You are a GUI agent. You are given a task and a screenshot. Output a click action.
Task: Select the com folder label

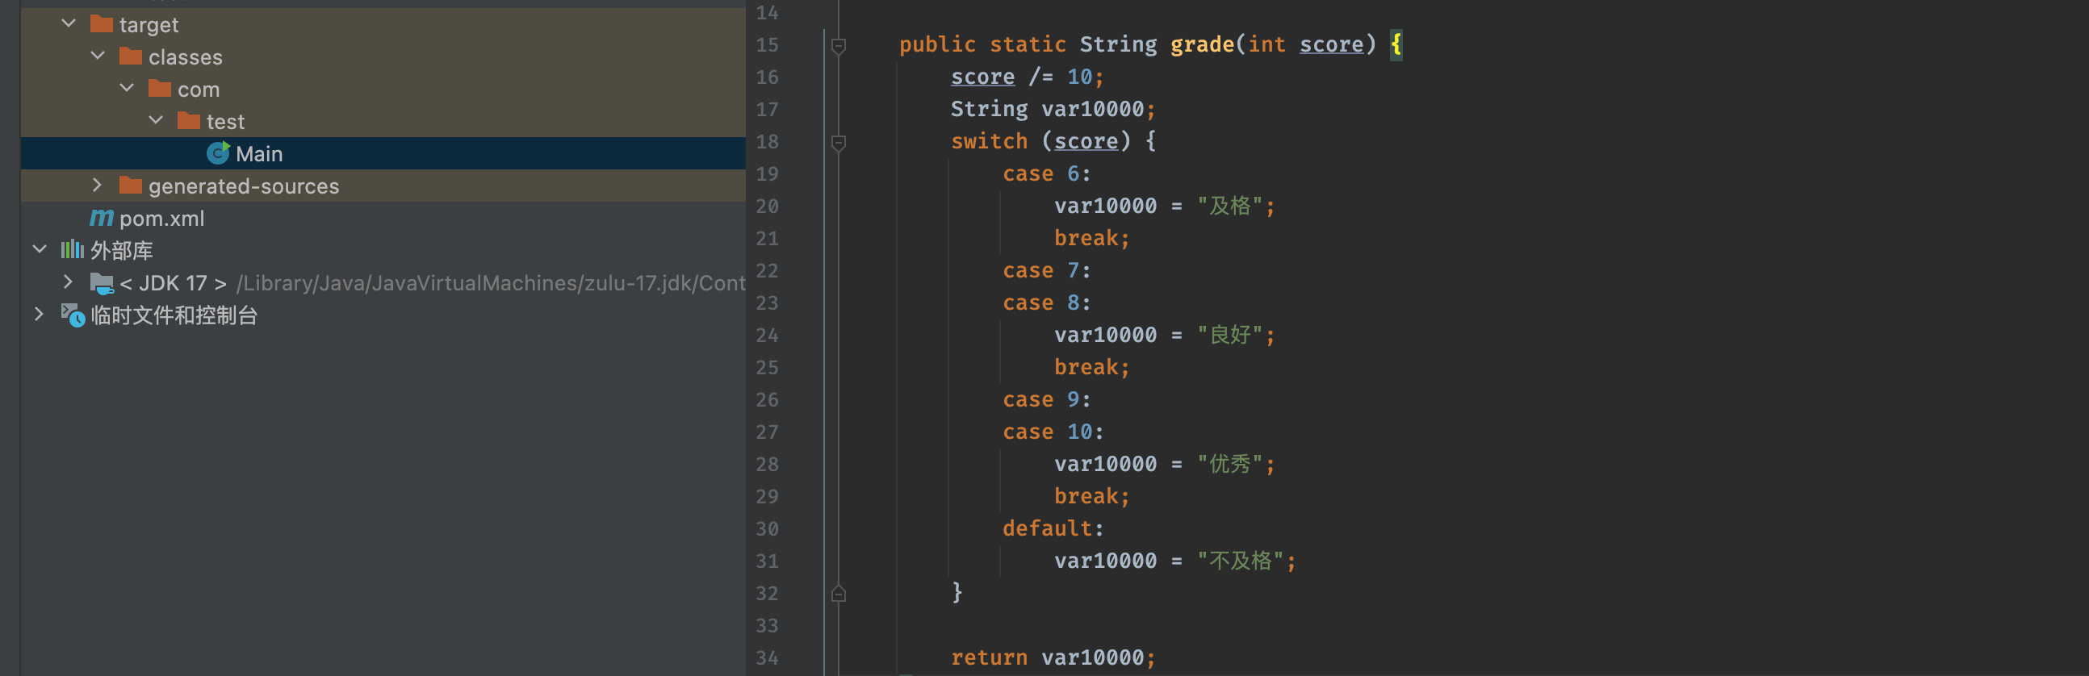click(x=199, y=90)
